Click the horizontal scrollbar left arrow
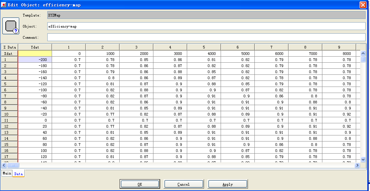This screenshot has height=191, width=370. click(4, 165)
